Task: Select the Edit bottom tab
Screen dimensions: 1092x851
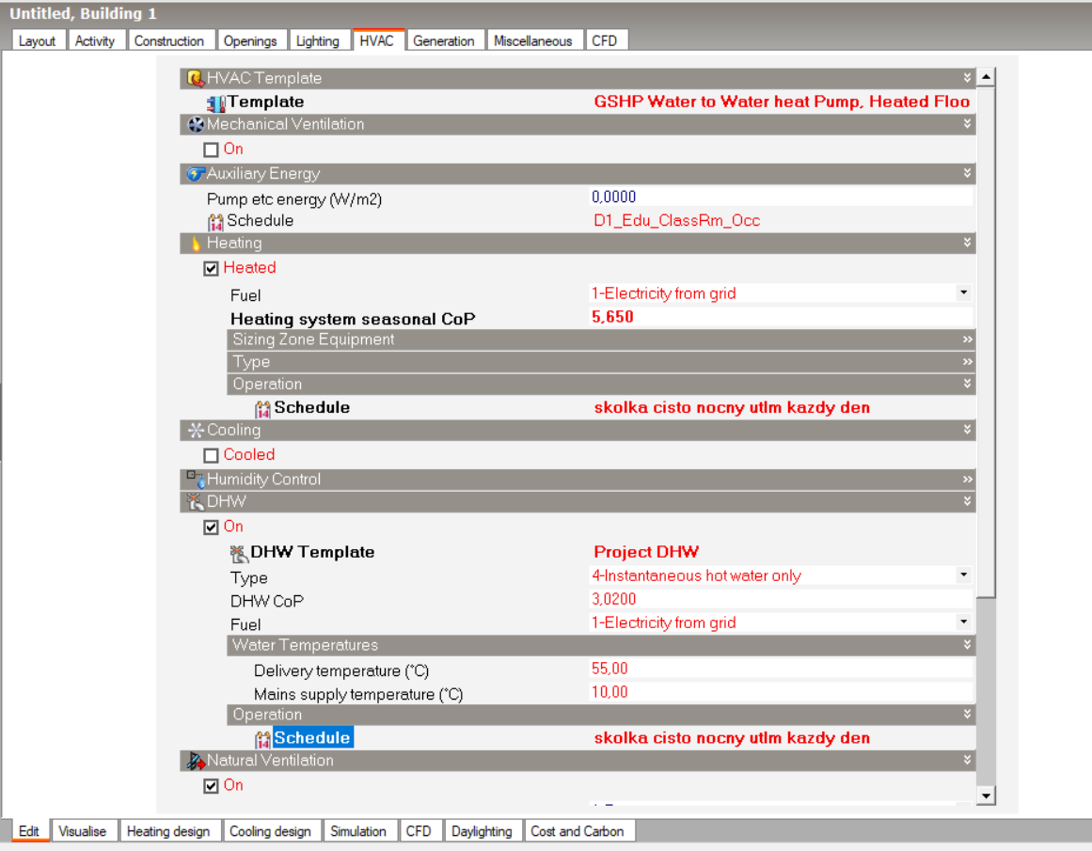Action: tap(29, 831)
